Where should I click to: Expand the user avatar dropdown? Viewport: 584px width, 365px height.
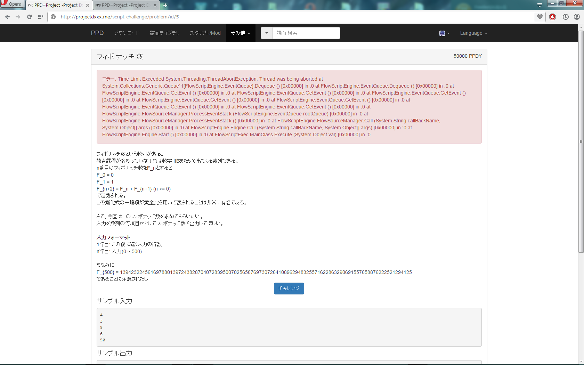(x=444, y=33)
